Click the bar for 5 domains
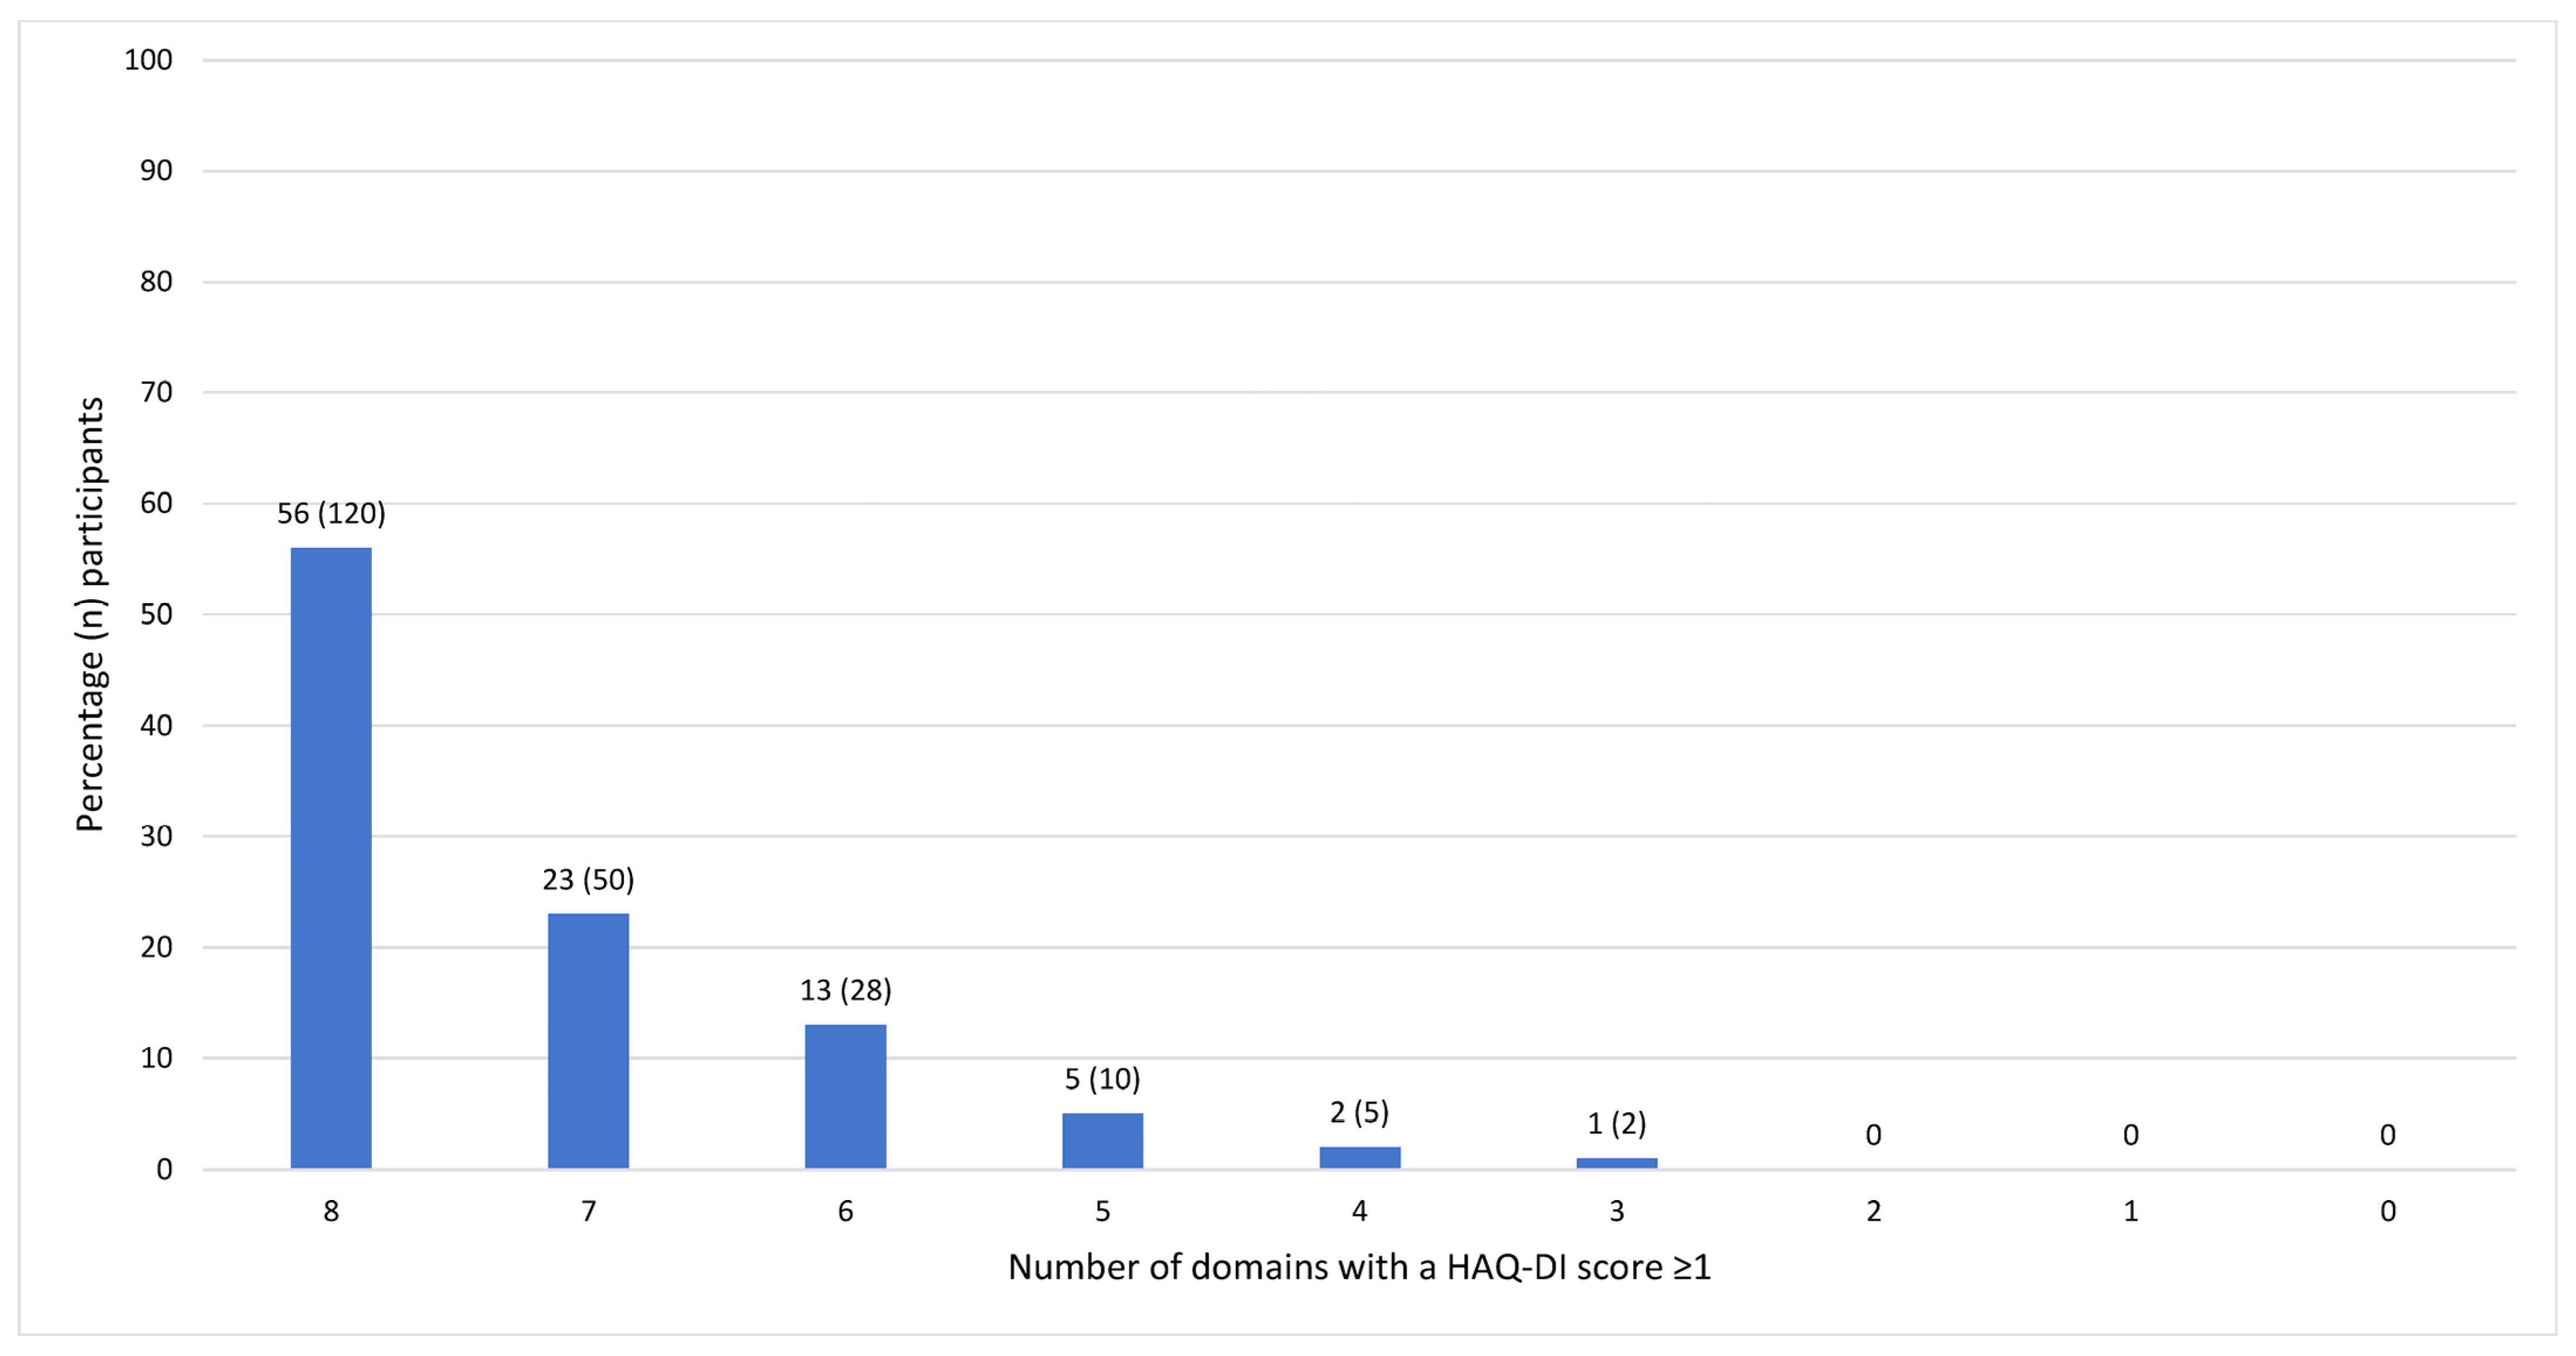Viewport: 2576px width, 1356px height. coord(1102,1140)
